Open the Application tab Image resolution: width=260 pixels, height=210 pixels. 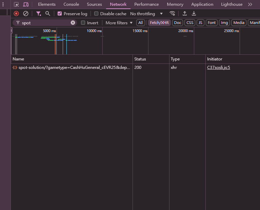click(x=202, y=4)
